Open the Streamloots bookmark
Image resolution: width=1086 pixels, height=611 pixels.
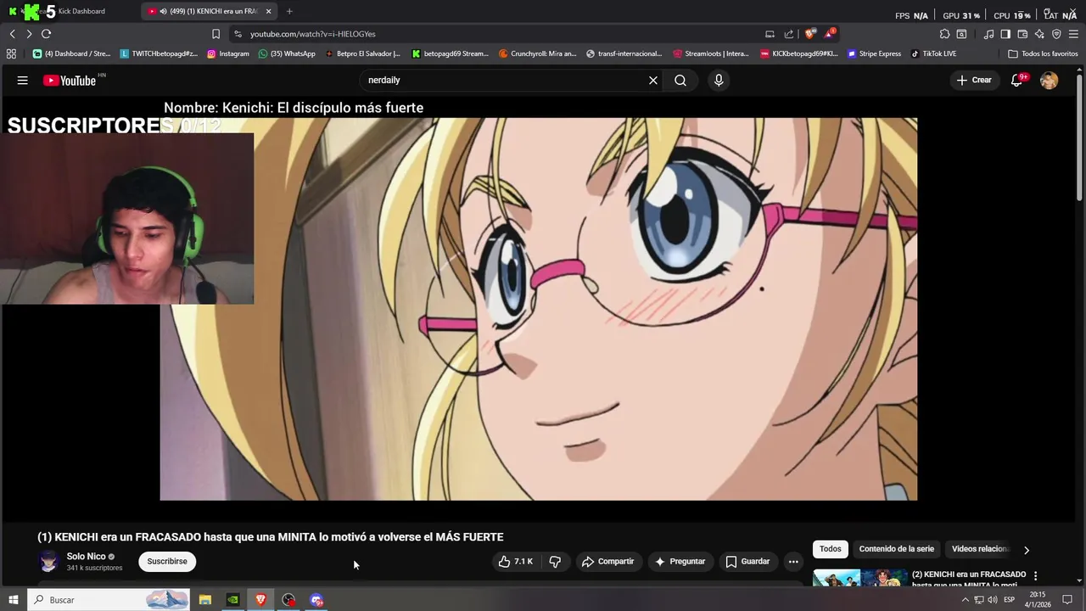click(711, 53)
